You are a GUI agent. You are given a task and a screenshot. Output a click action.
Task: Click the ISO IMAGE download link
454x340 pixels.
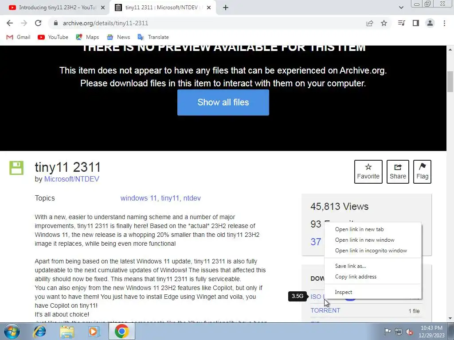point(317,297)
